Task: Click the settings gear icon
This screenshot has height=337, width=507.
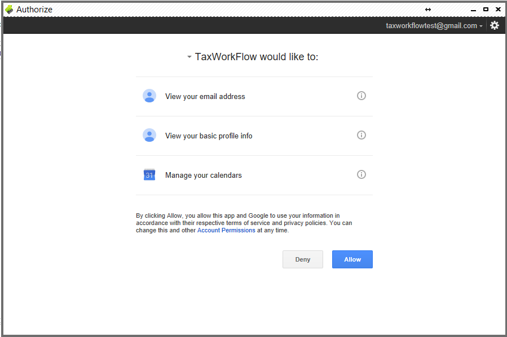Action: pos(495,25)
